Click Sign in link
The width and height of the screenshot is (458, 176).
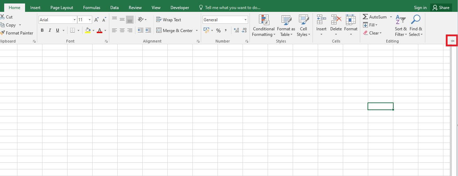(420, 8)
